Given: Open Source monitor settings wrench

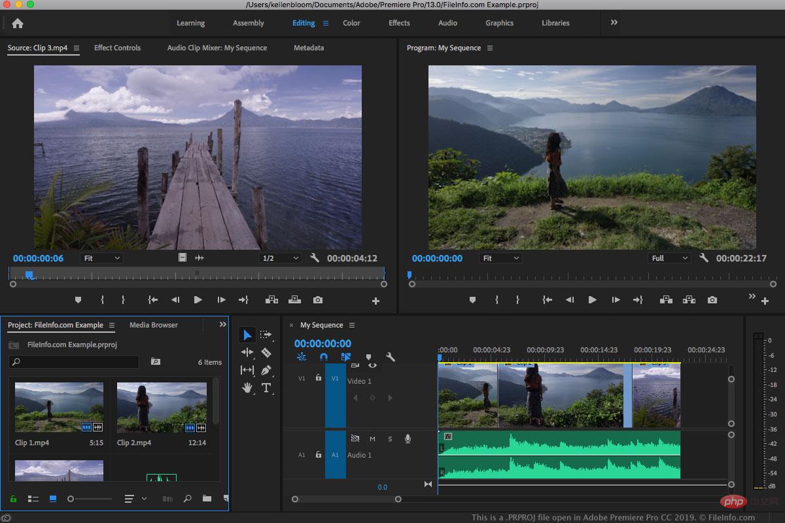Looking at the screenshot, I should coord(315,258).
